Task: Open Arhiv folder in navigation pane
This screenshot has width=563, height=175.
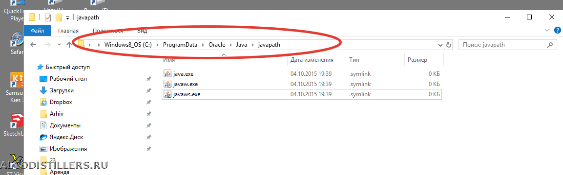Action: (x=56, y=114)
